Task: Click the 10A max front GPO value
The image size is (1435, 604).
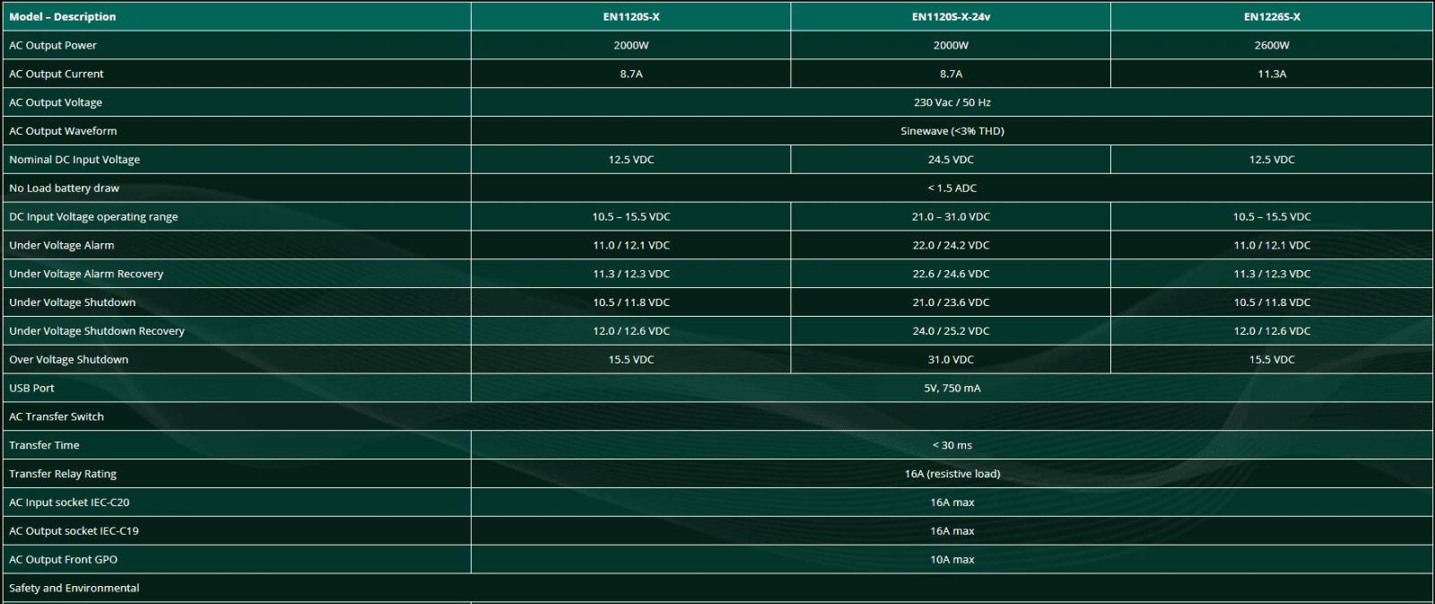Action: [x=952, y=560]
